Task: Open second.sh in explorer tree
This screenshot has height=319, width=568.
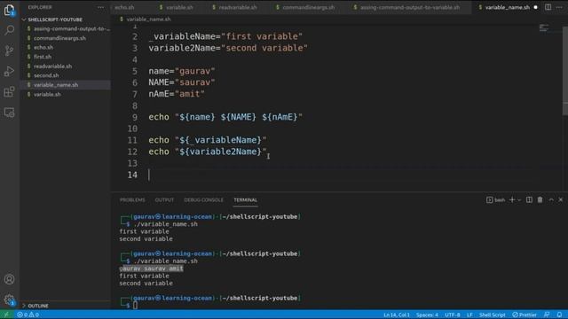Action: click(66, 75)
